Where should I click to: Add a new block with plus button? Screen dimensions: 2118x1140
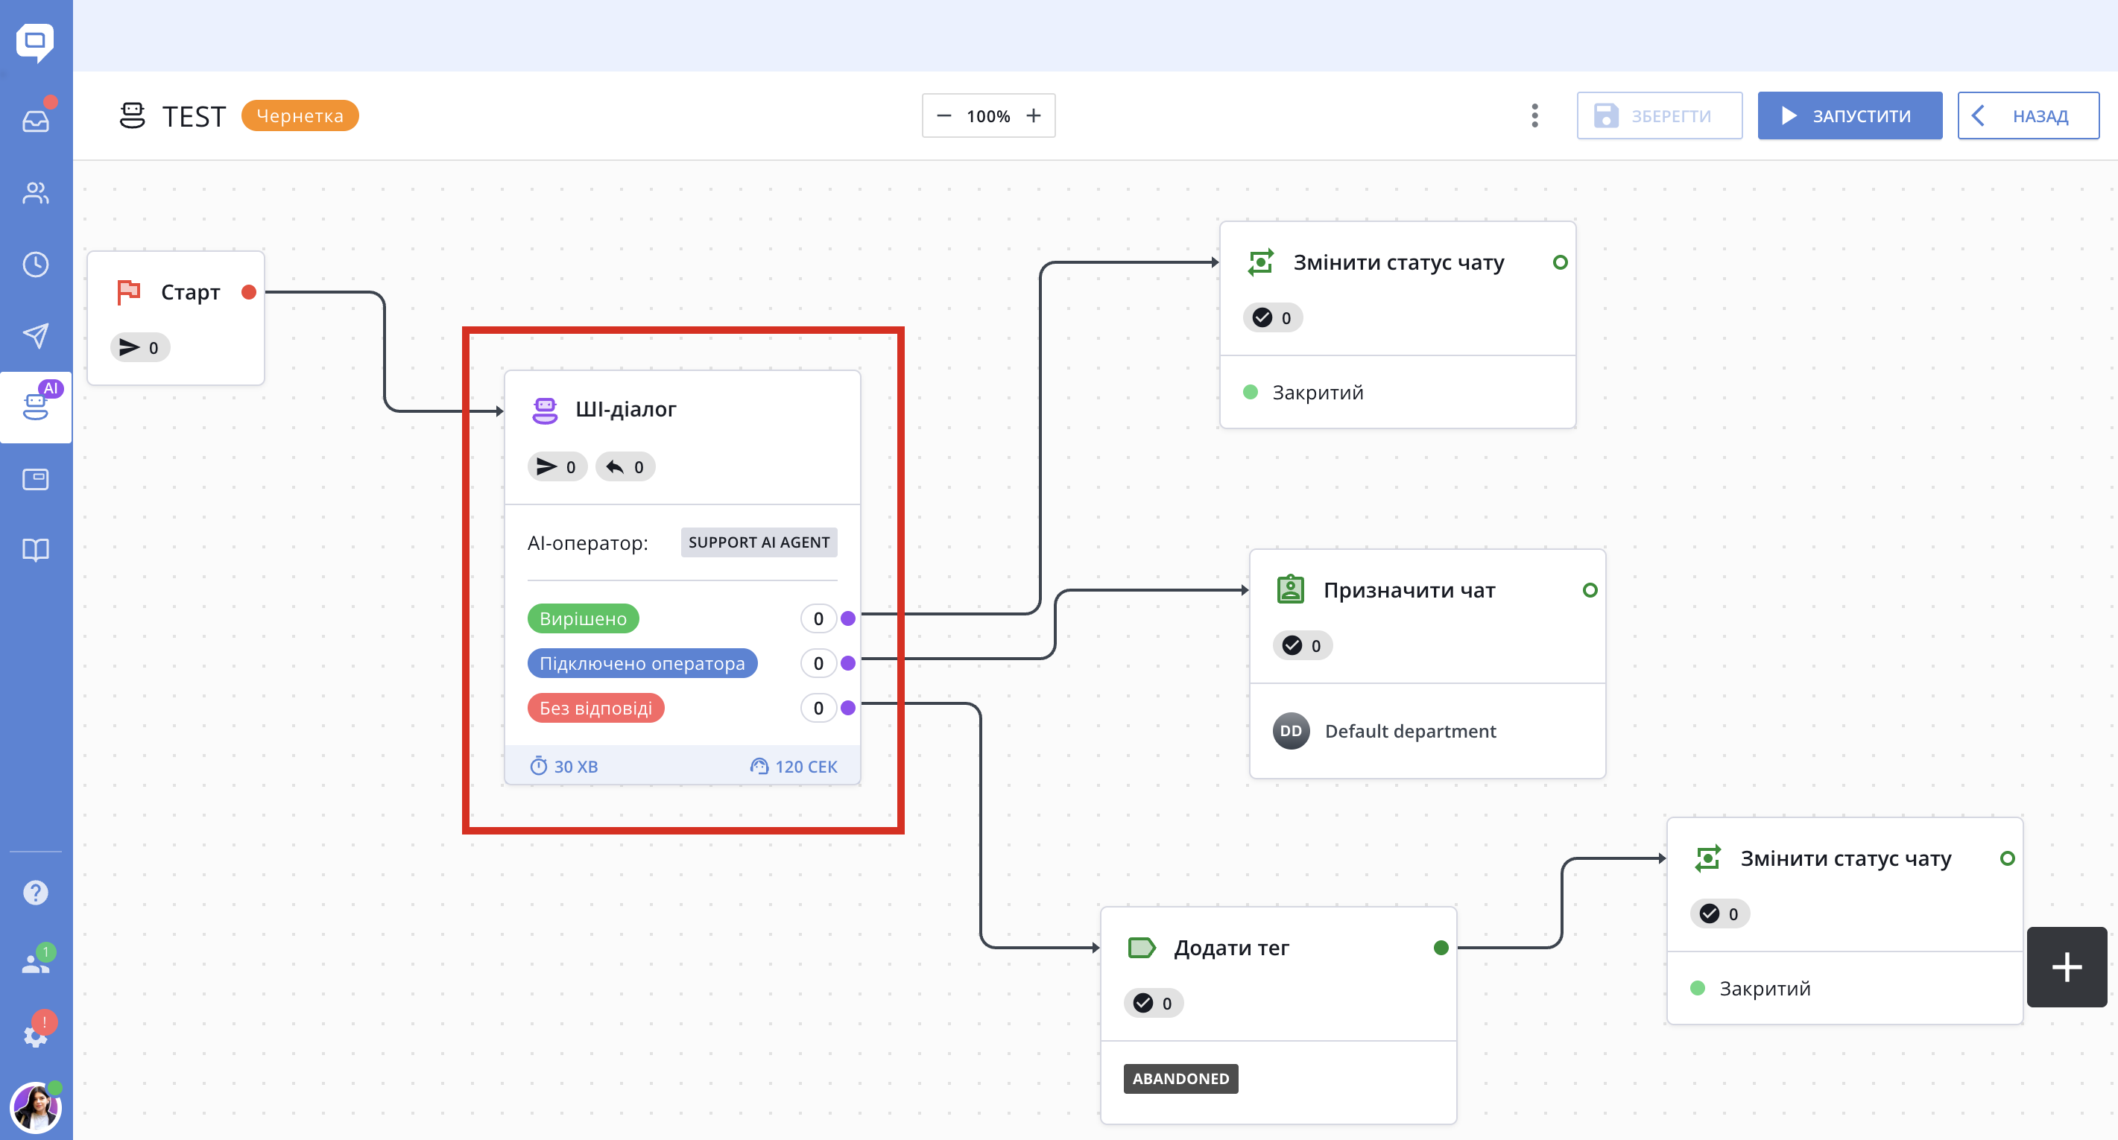[x=2067, y=966]
